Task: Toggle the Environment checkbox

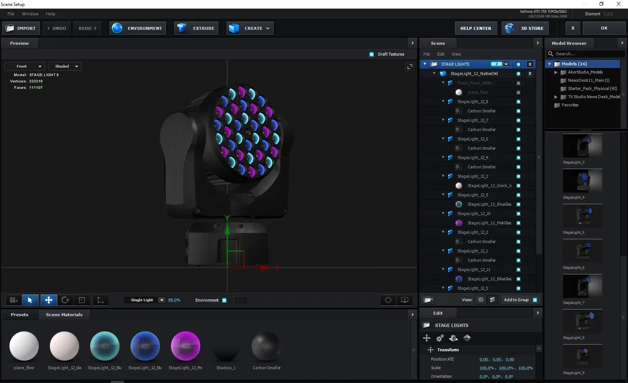Action: (x=224, y=300)
